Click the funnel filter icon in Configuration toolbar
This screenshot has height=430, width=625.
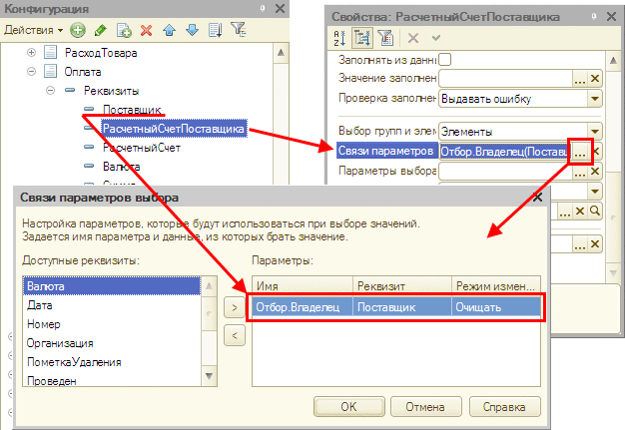[239, 30]
